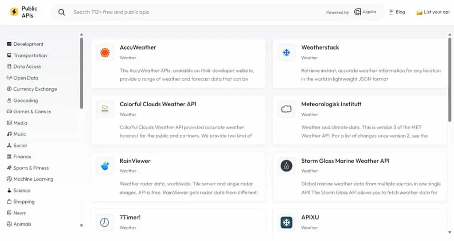Viewport: 454px width, 241px height.
Task: Click the page scrollbar up arrow
Action: click(x=450, y=35)
